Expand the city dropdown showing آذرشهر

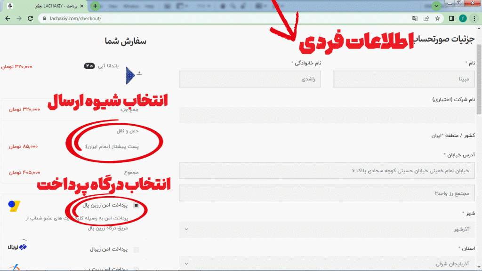point(327,229)
